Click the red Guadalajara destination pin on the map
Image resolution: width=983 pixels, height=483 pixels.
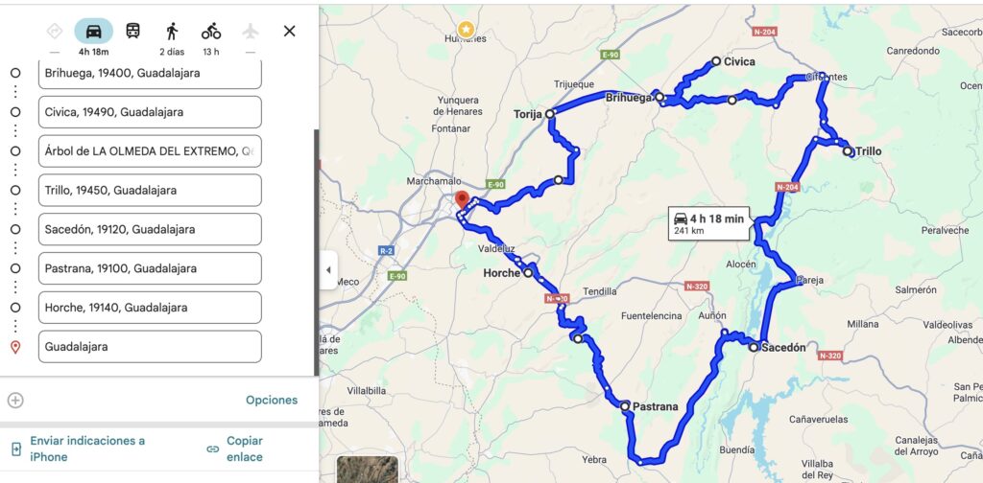(463, 199)
